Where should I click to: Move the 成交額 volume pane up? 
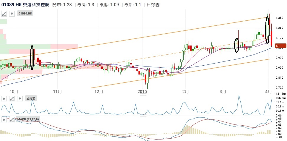pyautogui.click(x=4, y=98)
